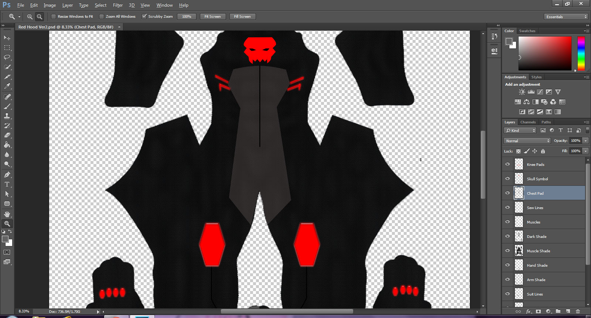591x318 pixels.
Task: Select the Crop tool
Action: click(x=7, y=77)
